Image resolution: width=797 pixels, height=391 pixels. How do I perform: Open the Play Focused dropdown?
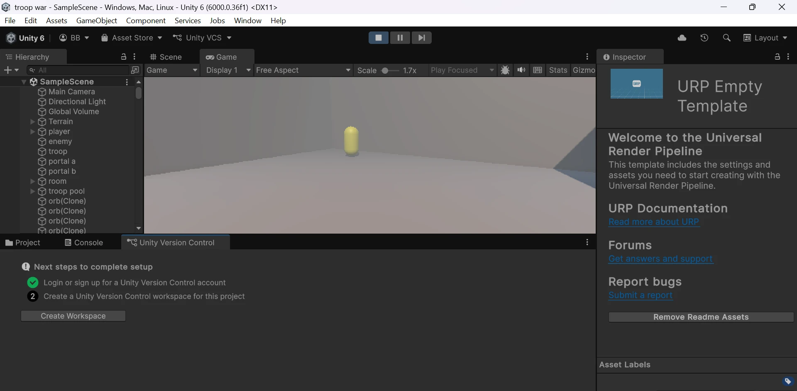[462, 70]
